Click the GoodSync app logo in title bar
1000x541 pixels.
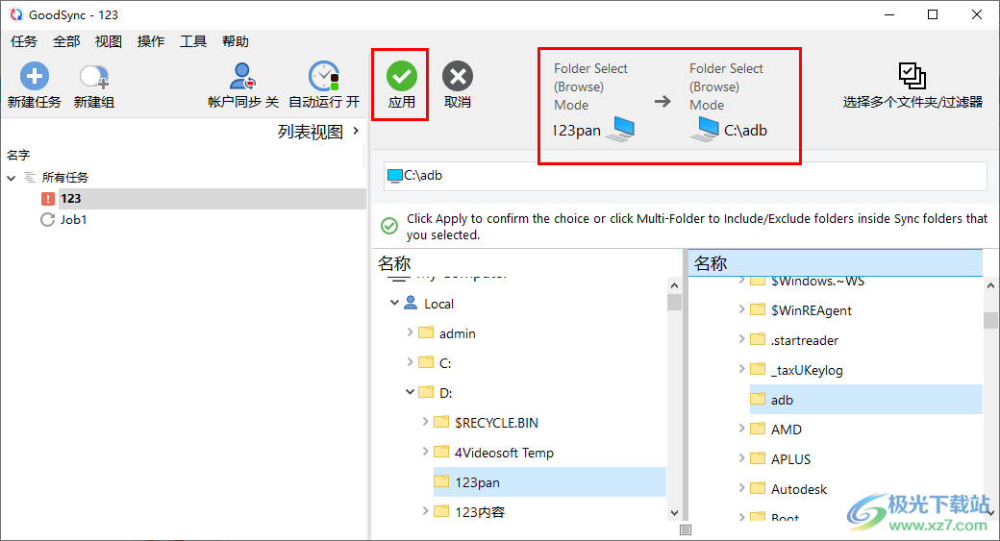16,14
